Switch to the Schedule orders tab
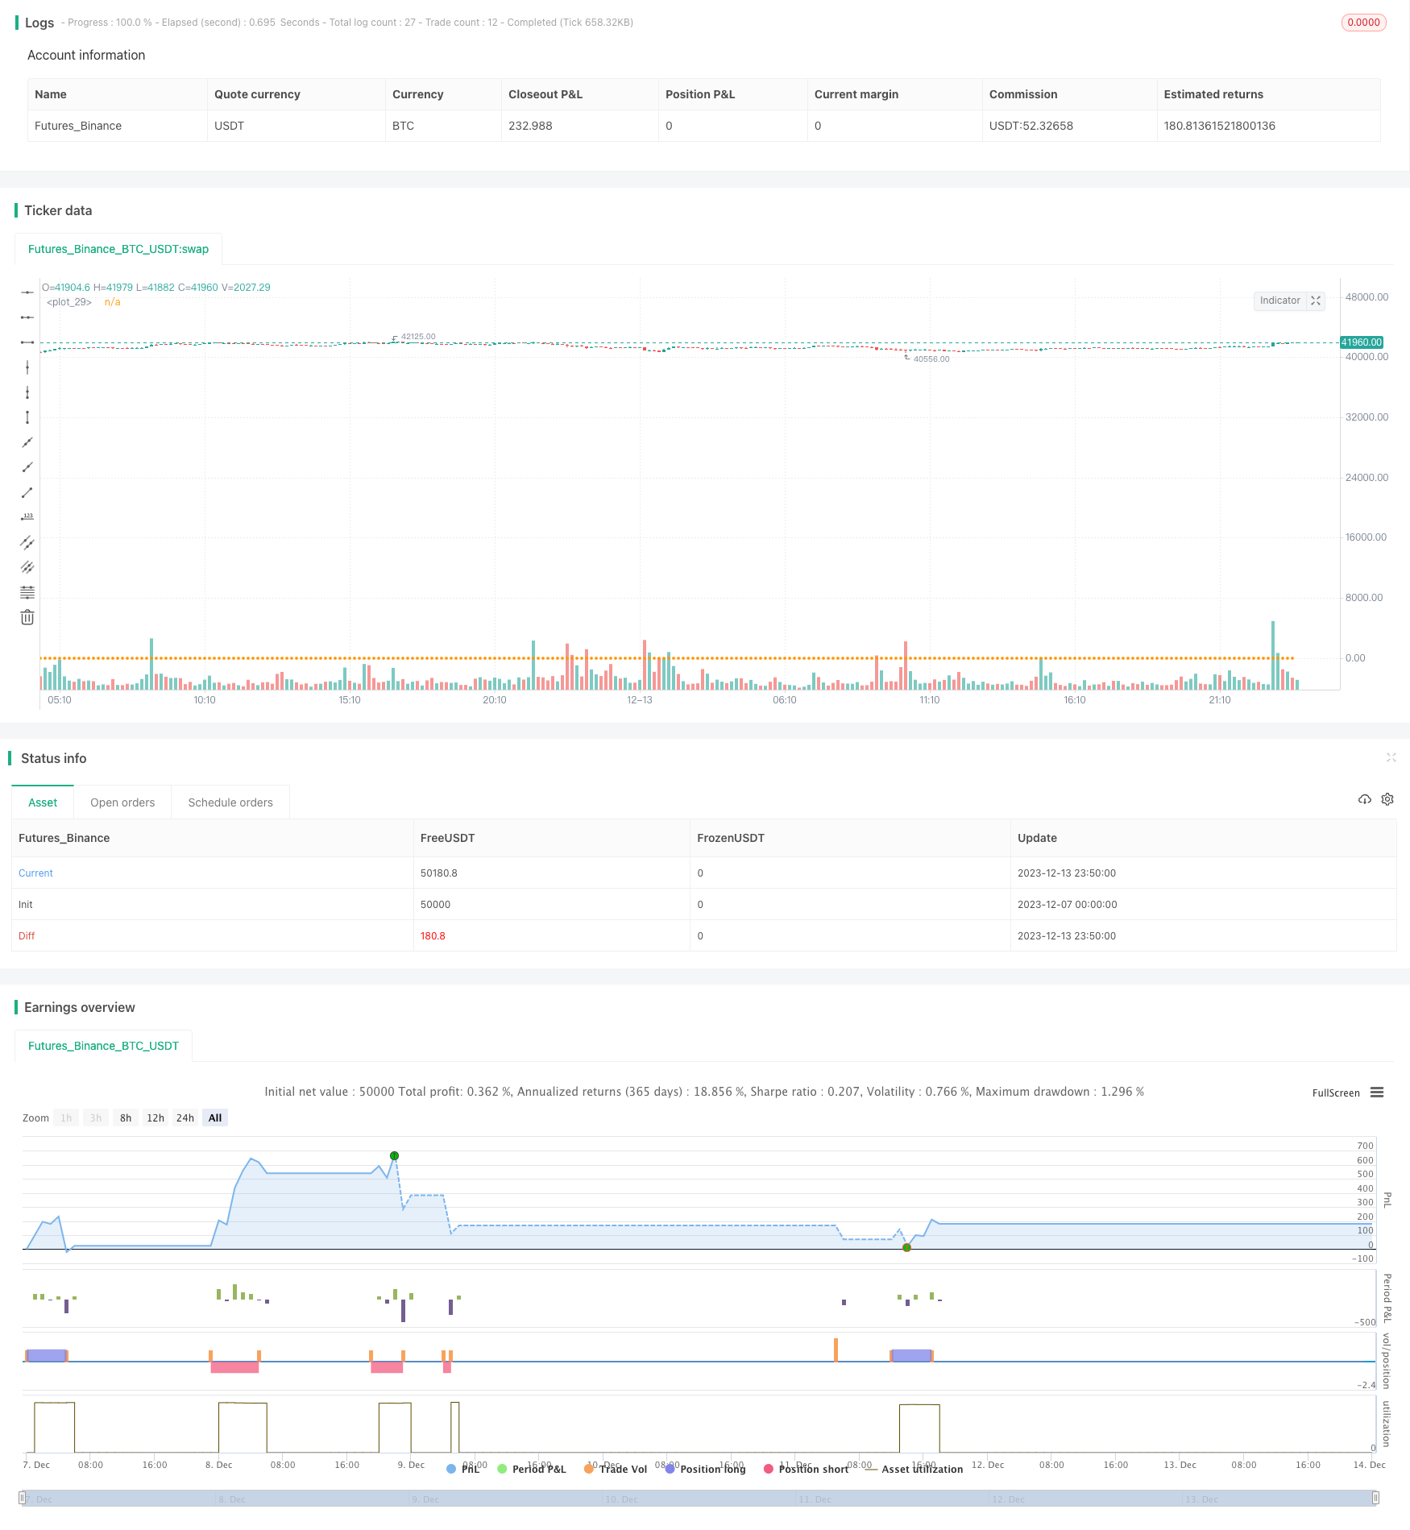1410x1530 pixels. pos(230,802)
